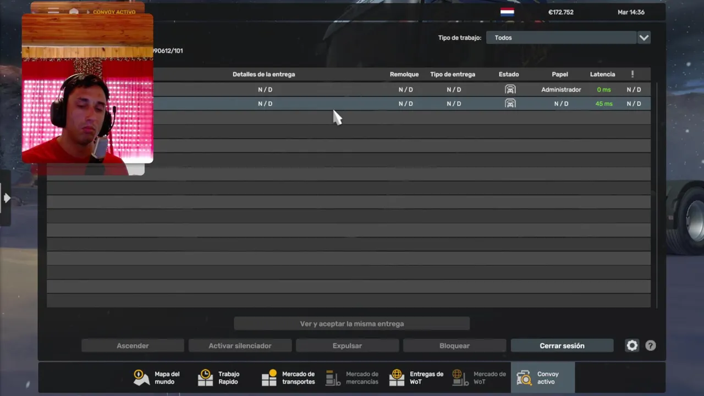704x396 pixels.
Task: Click the €172.752 money balance
Action: tap(561, 12)
